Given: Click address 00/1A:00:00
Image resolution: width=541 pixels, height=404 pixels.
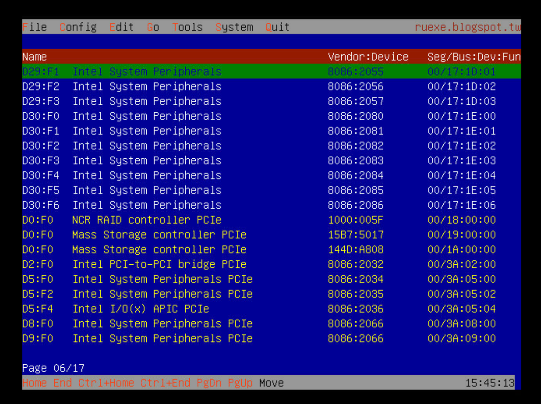Looking at the screenshot, I should [x=462, y=249].
